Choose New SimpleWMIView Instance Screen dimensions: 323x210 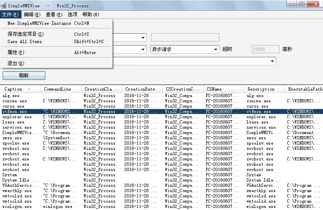click(x=57, y=23)
